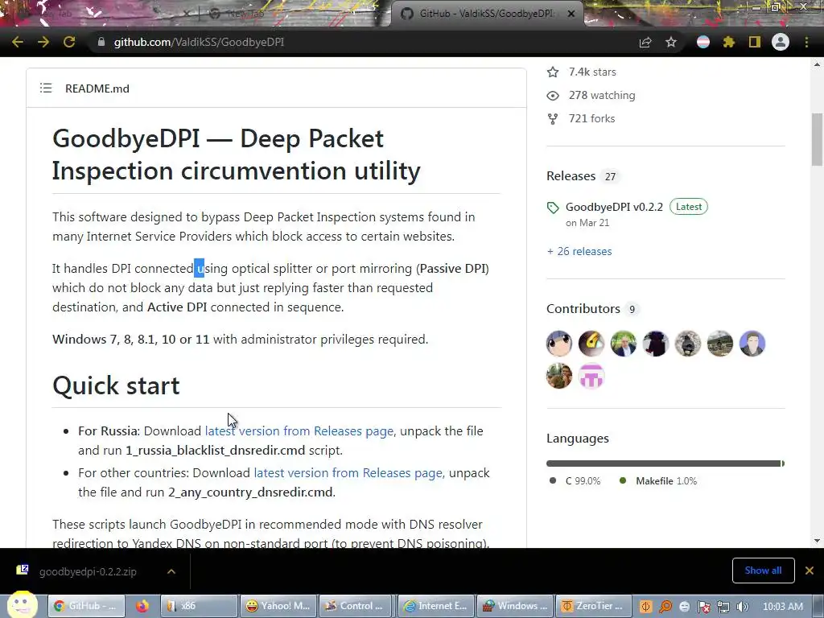Open README table of contents icon
The height and width of the screenshot is (618, 824).
46,89
